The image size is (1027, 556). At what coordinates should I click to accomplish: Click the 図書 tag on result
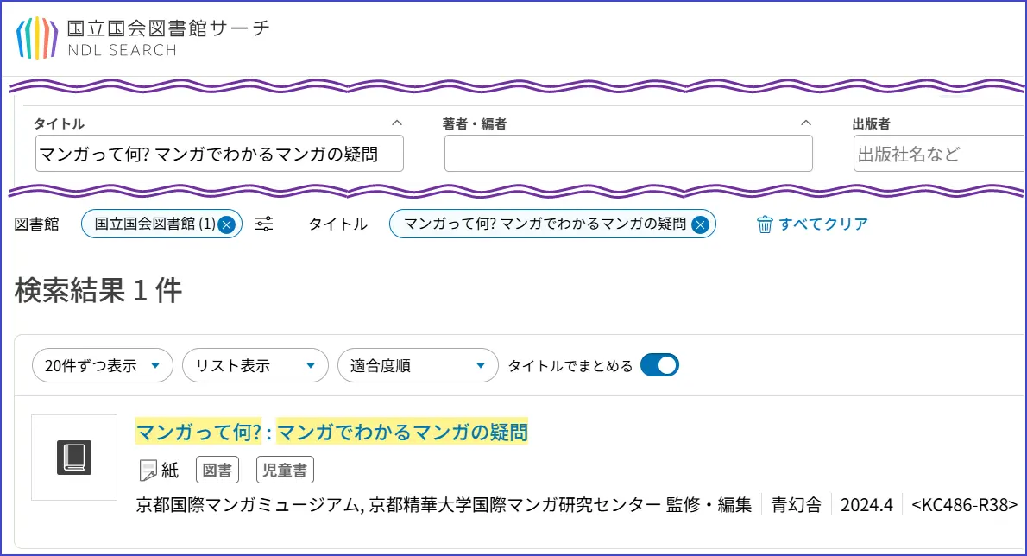coord(217,471)
